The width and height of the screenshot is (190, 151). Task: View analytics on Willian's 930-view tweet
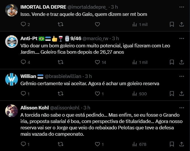(x=134, y=94)
